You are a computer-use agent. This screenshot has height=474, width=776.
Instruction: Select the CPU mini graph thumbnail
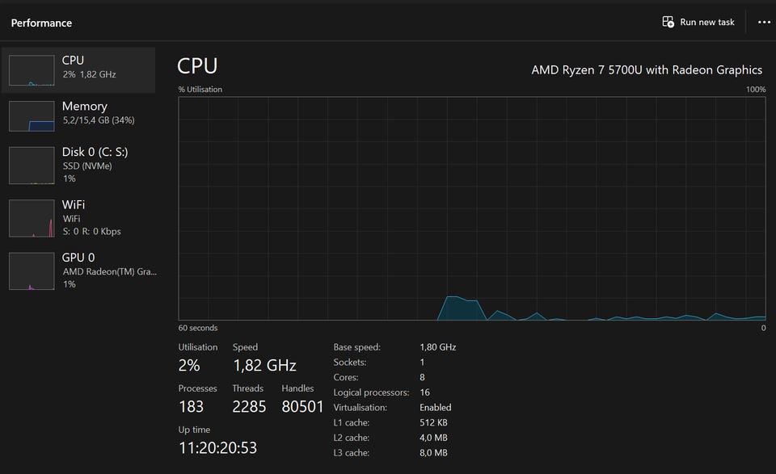pyautogui.click(x=32, y=70)
